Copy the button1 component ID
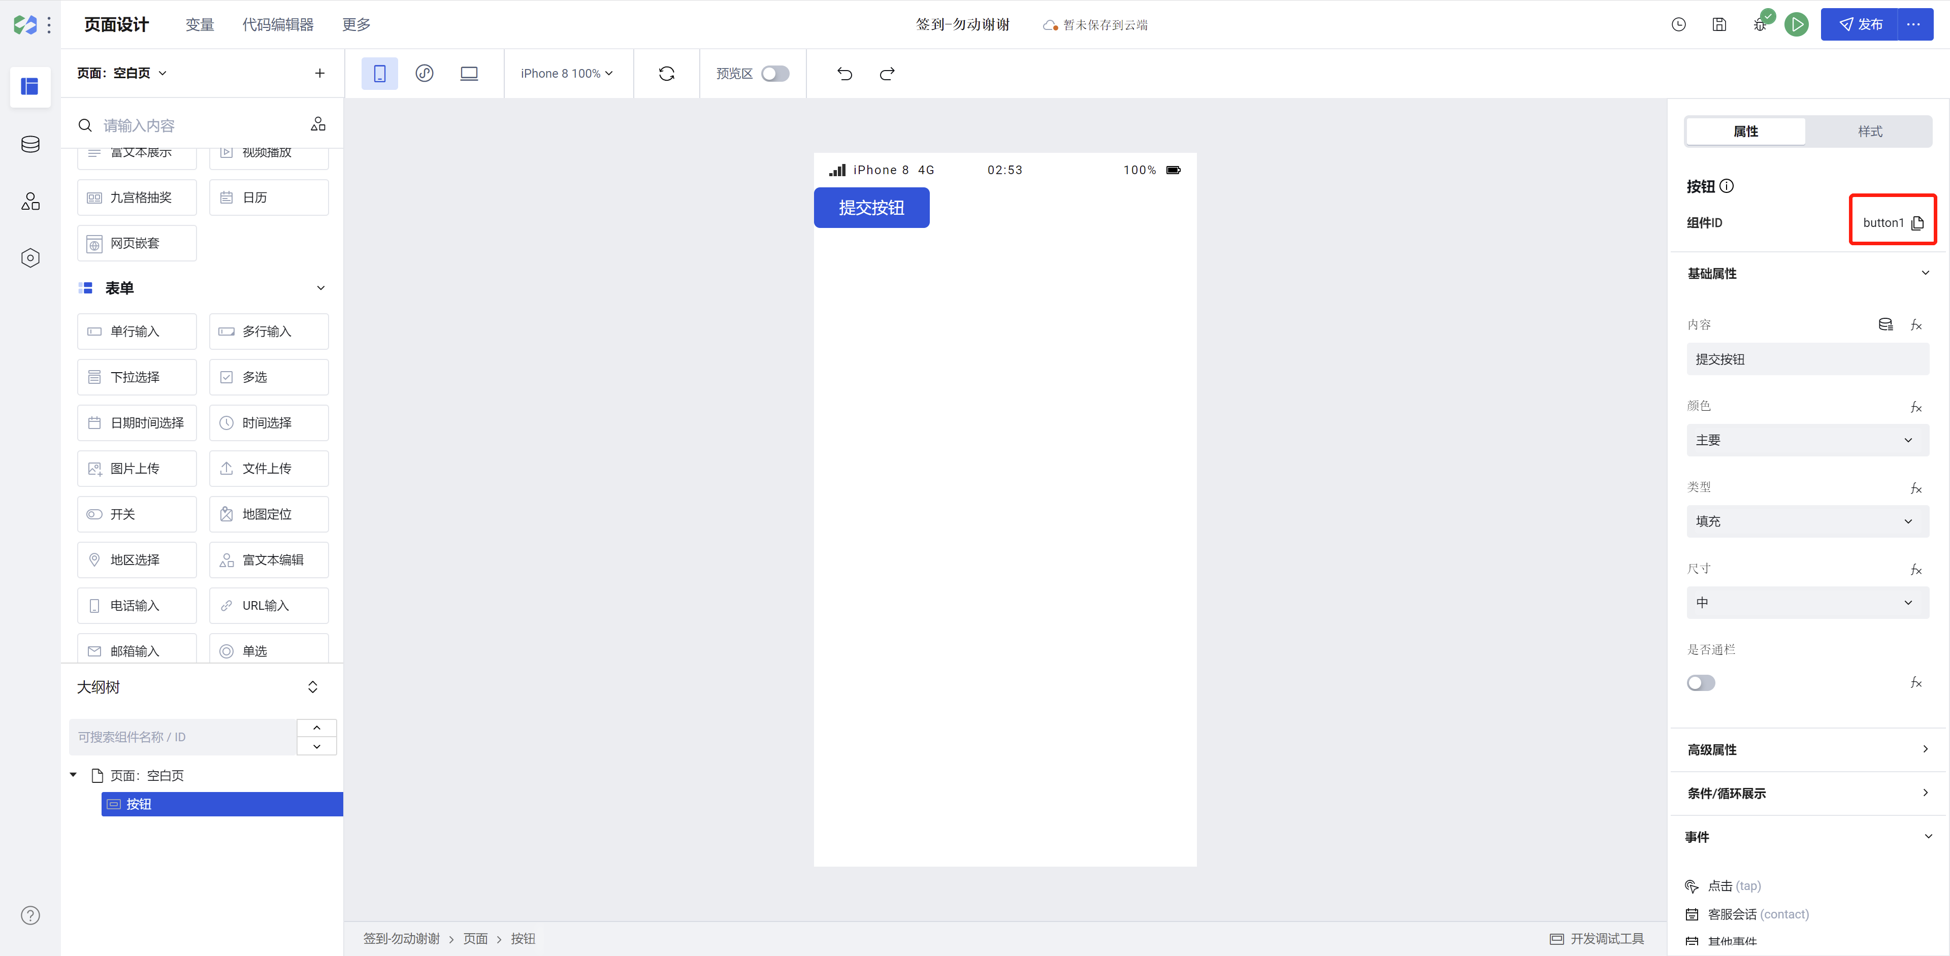 [1917, 222]
